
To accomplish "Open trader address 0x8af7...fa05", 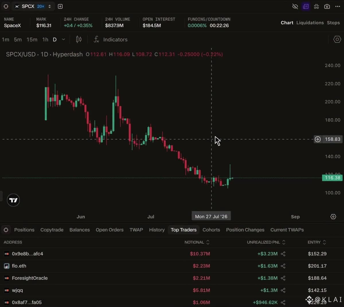I will click(27, 302).
